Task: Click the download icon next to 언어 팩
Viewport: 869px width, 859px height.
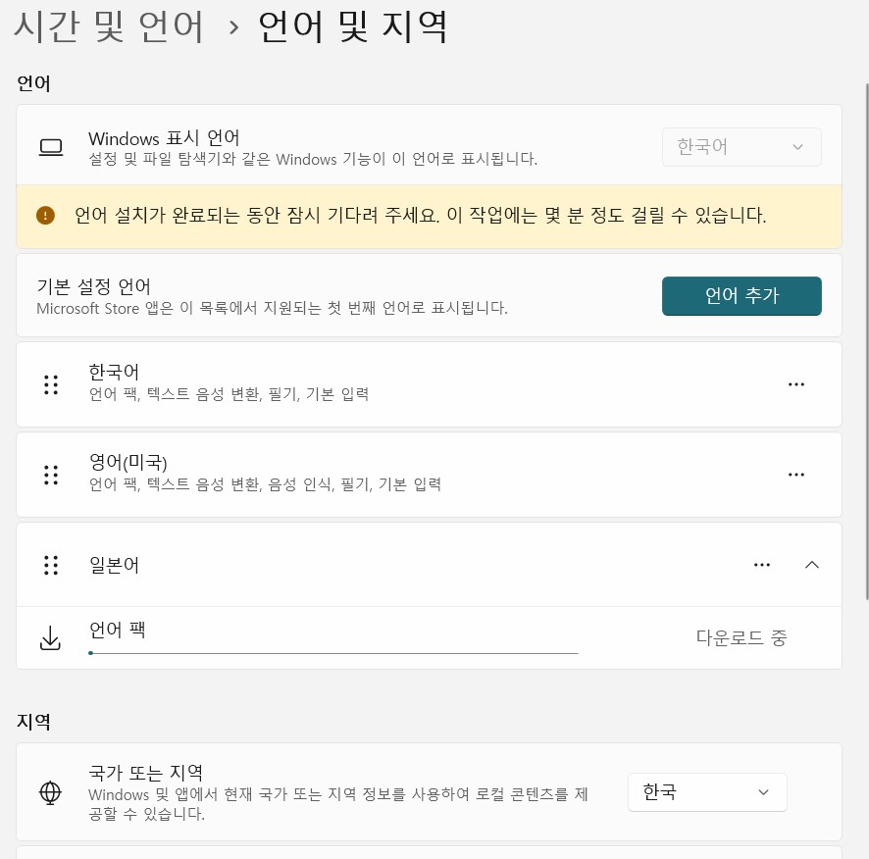Action: coord(50,637)
